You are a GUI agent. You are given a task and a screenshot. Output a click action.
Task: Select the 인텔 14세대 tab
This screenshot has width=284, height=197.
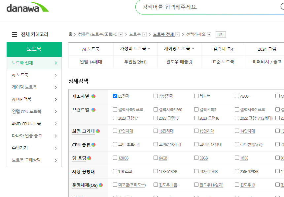tap(91, 62)
